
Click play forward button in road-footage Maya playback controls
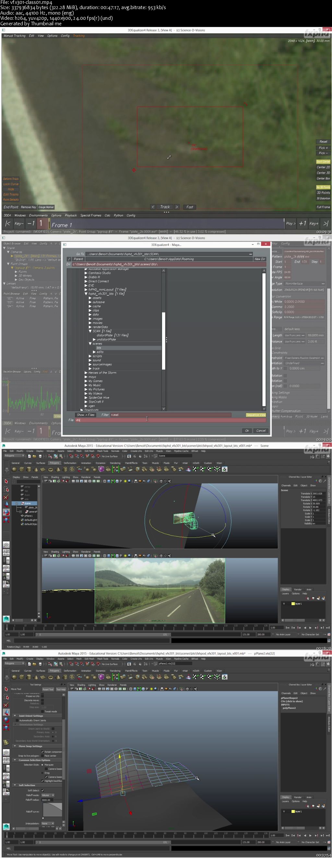point(310,628)
